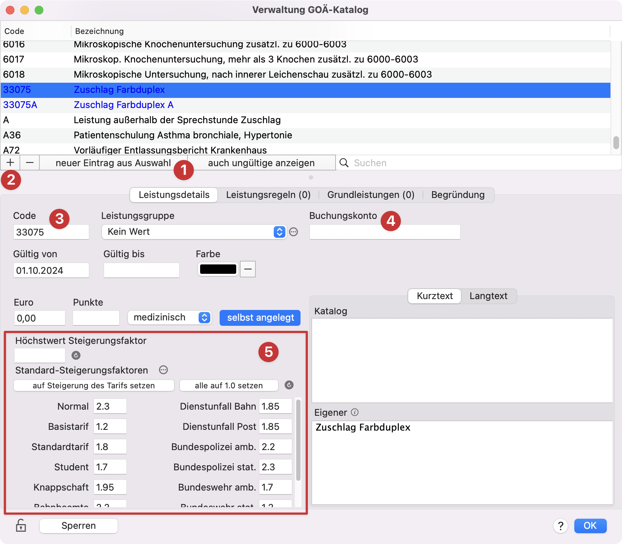The height and width of the screenshot is (544, 622).
Task: Add a new catalog entry with plus button
Action: coord(10,163)
